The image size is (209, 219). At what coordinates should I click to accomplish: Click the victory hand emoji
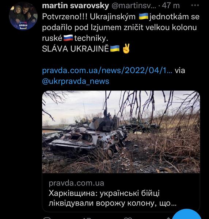click(126, 48)
